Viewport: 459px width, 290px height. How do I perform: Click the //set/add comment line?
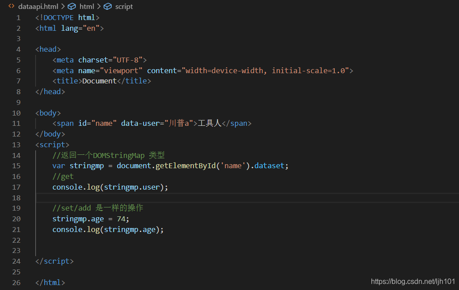[x=98, y=208]
